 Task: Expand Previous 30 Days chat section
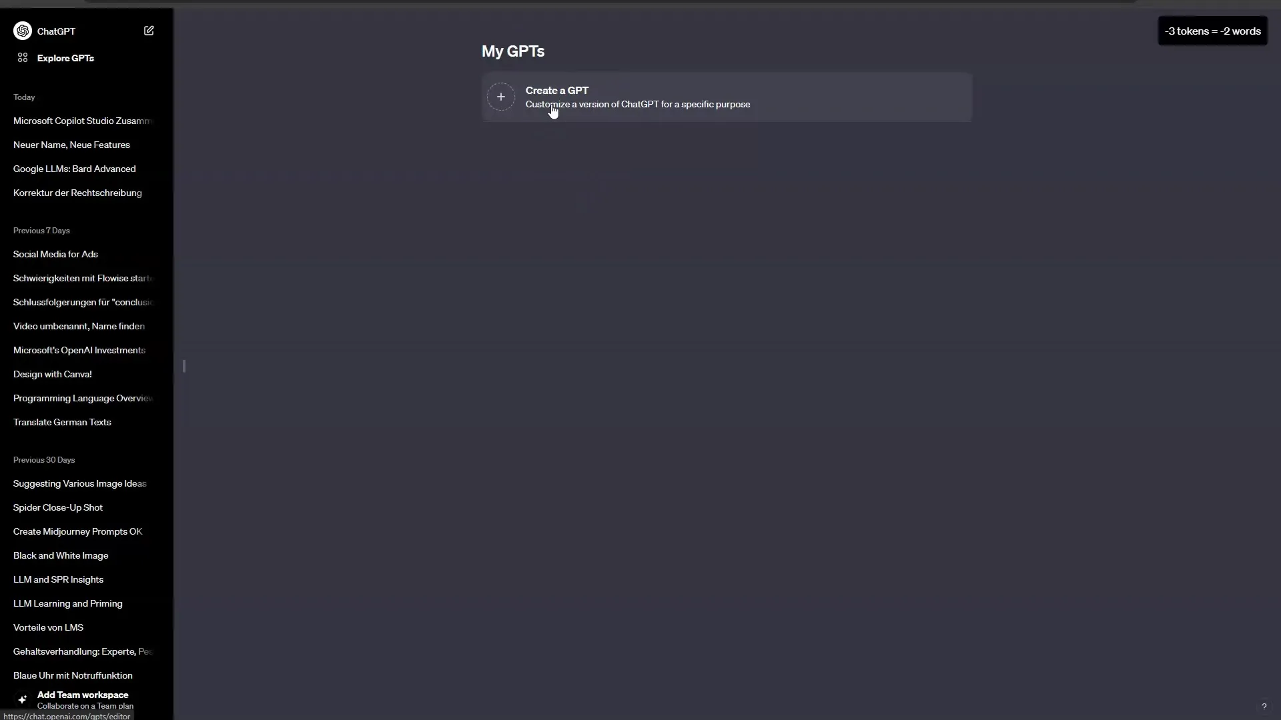point(44,459)
